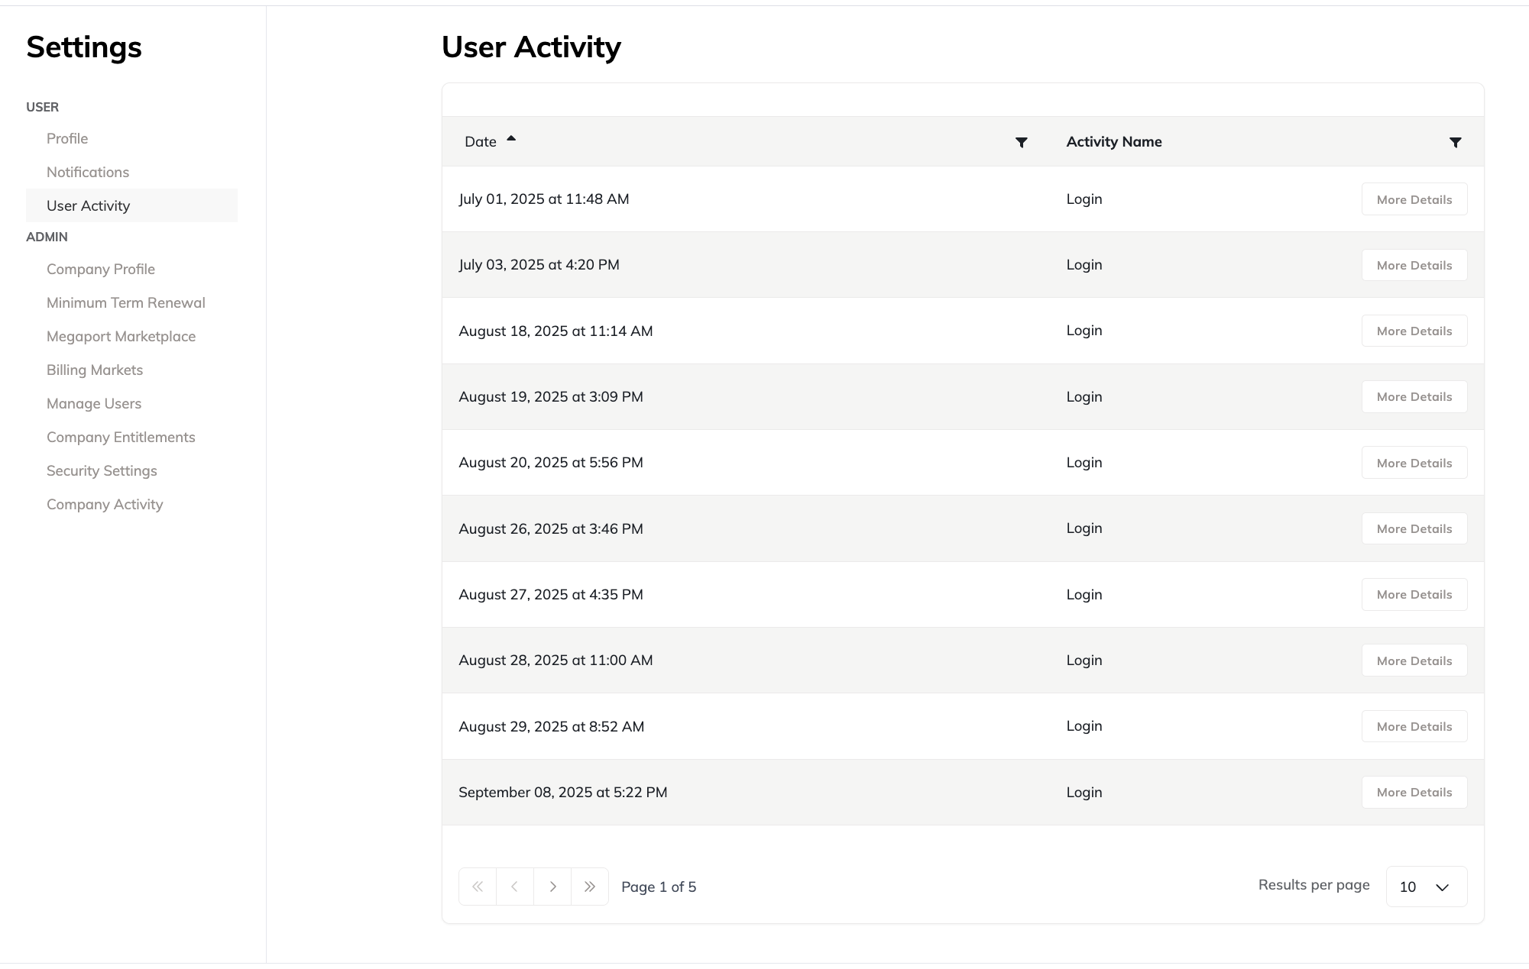This screenshot has width=1529, height=969.
Task: Go to the previous page chevron
Action: [x=515, y=887]
